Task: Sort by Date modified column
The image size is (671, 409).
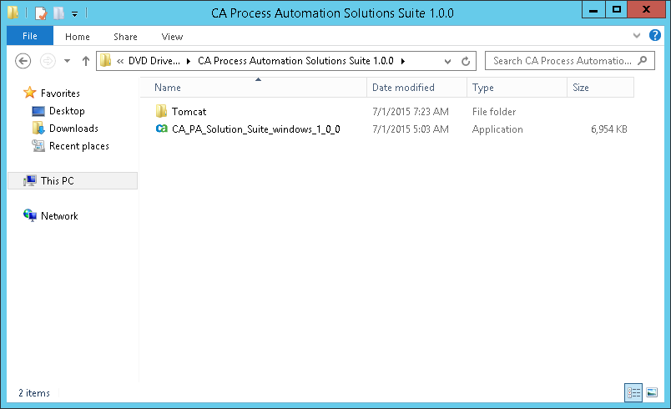Action: 403,88
